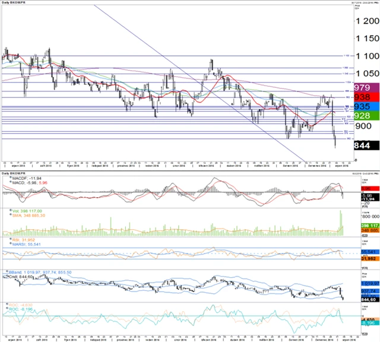
Task: Click the icon beside the Cndl label
Action: (9, 277)
